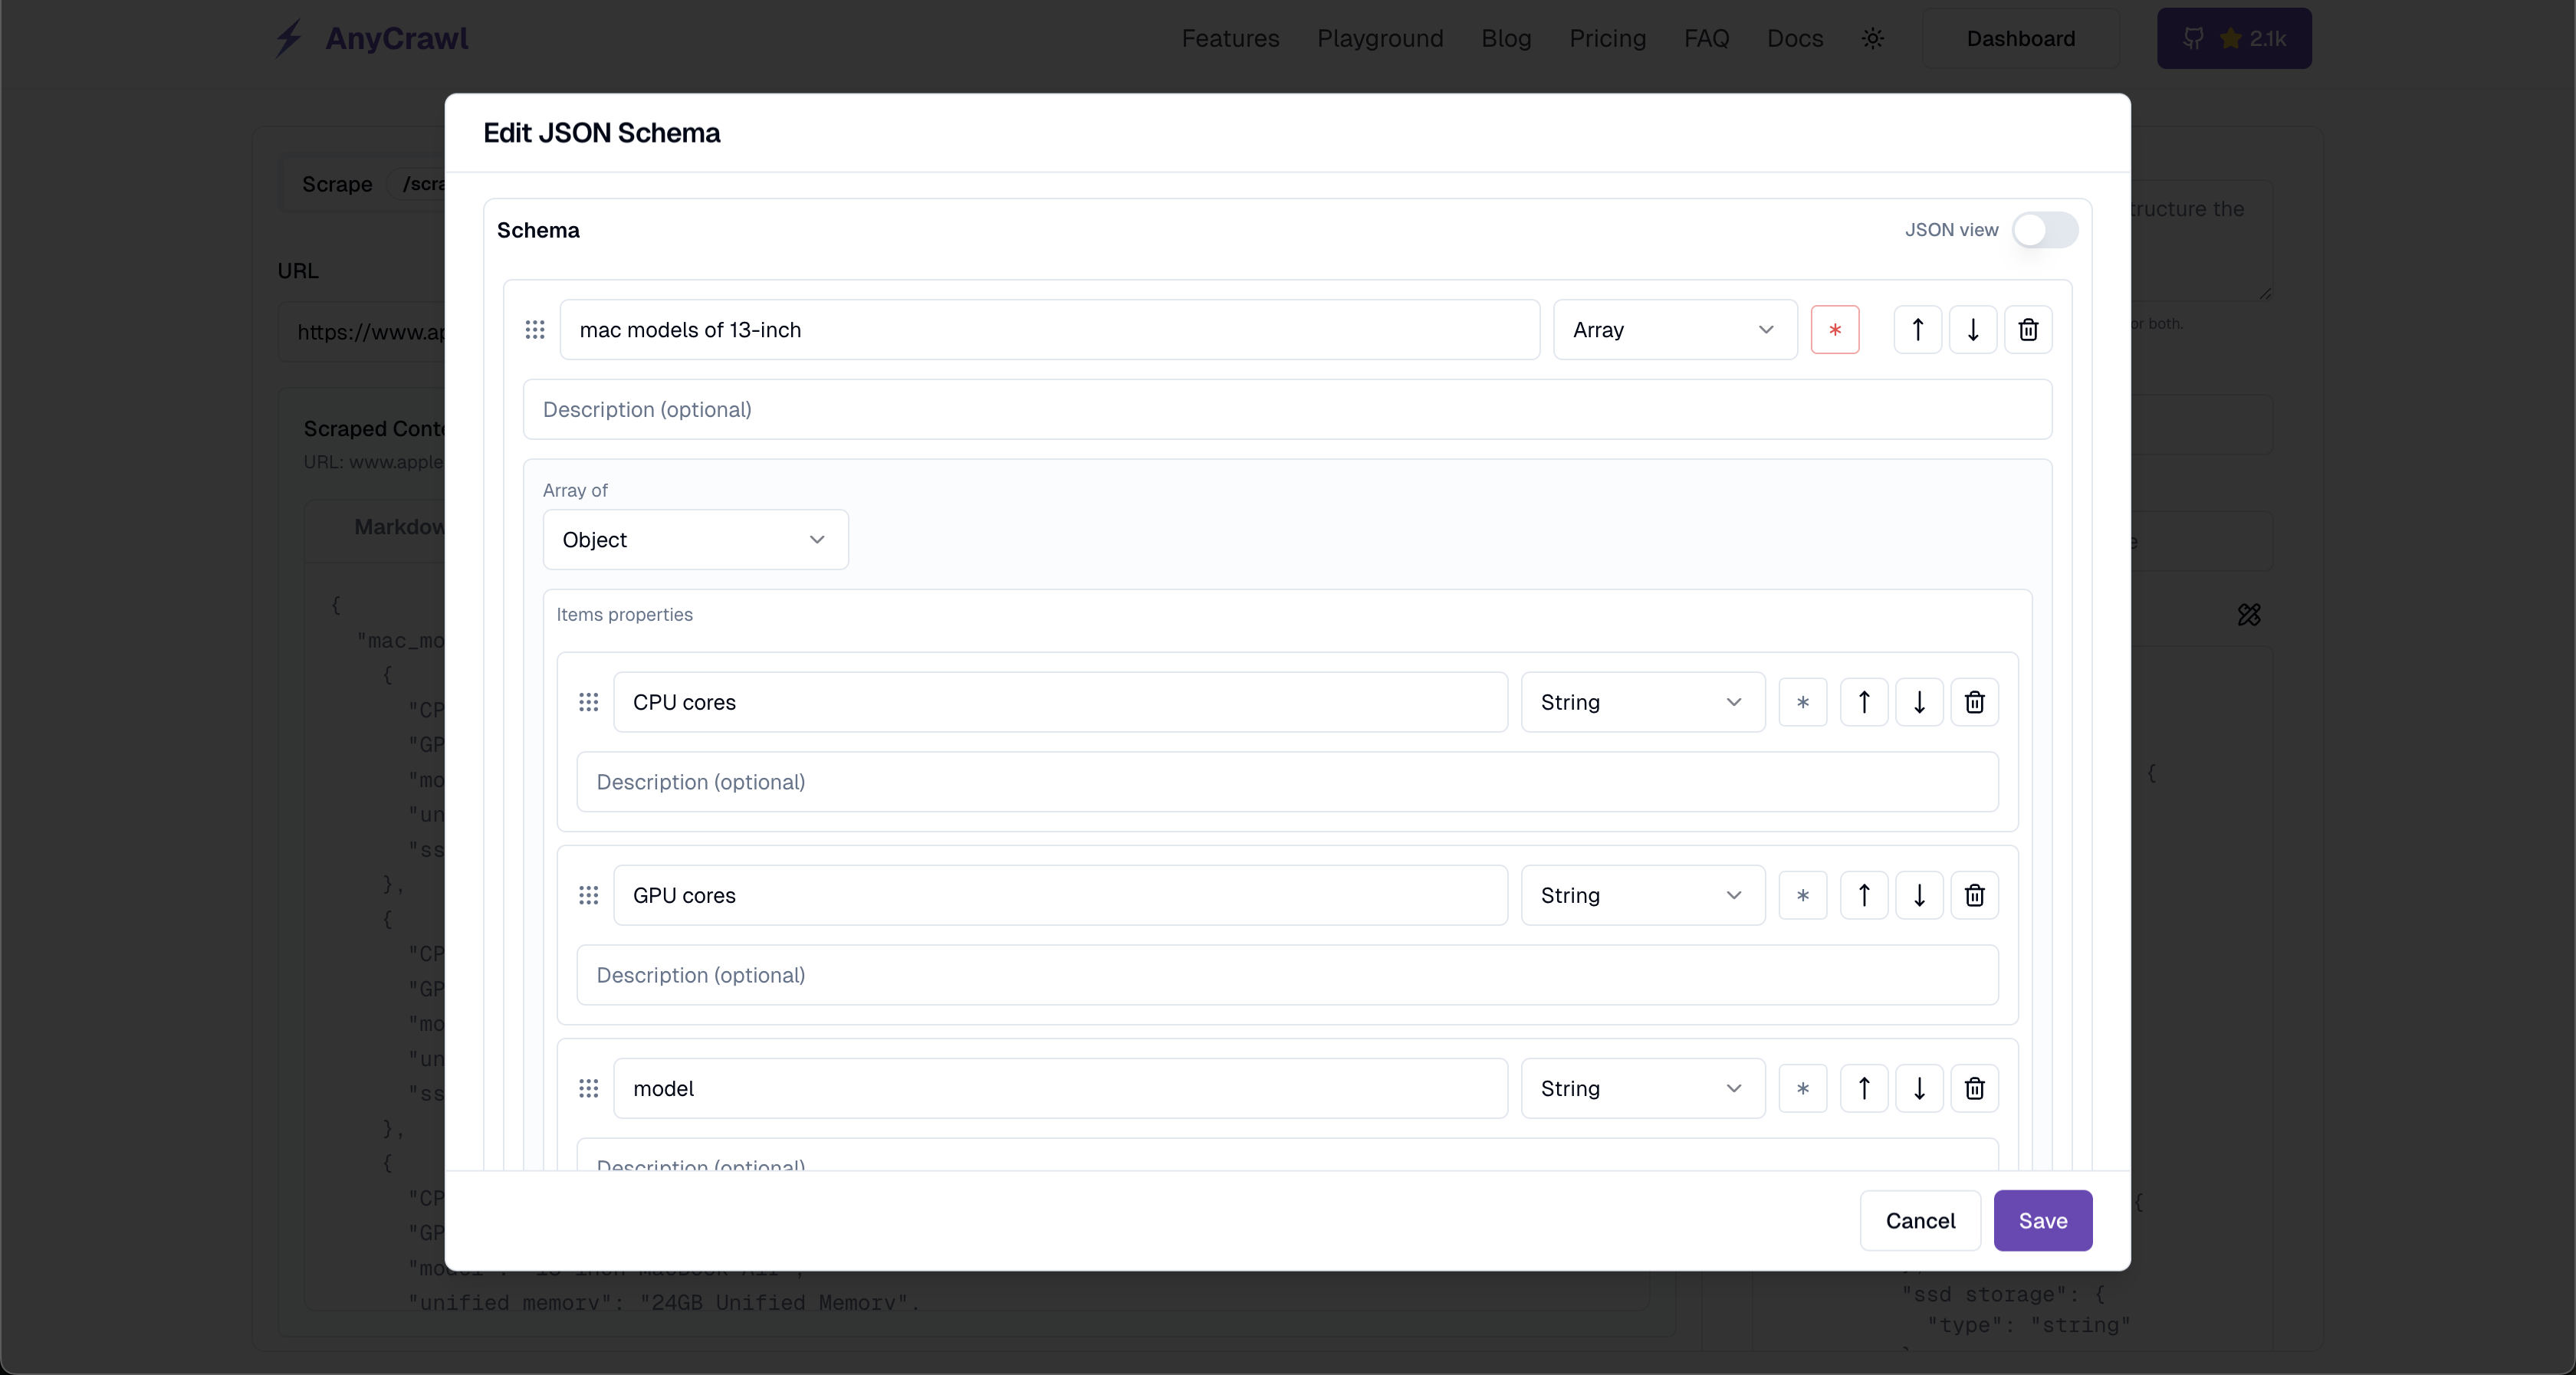The width and height of the screenshot is (2576, 1375).
Task: Open Docs in top navigation
Action: tap(1795, 38)
